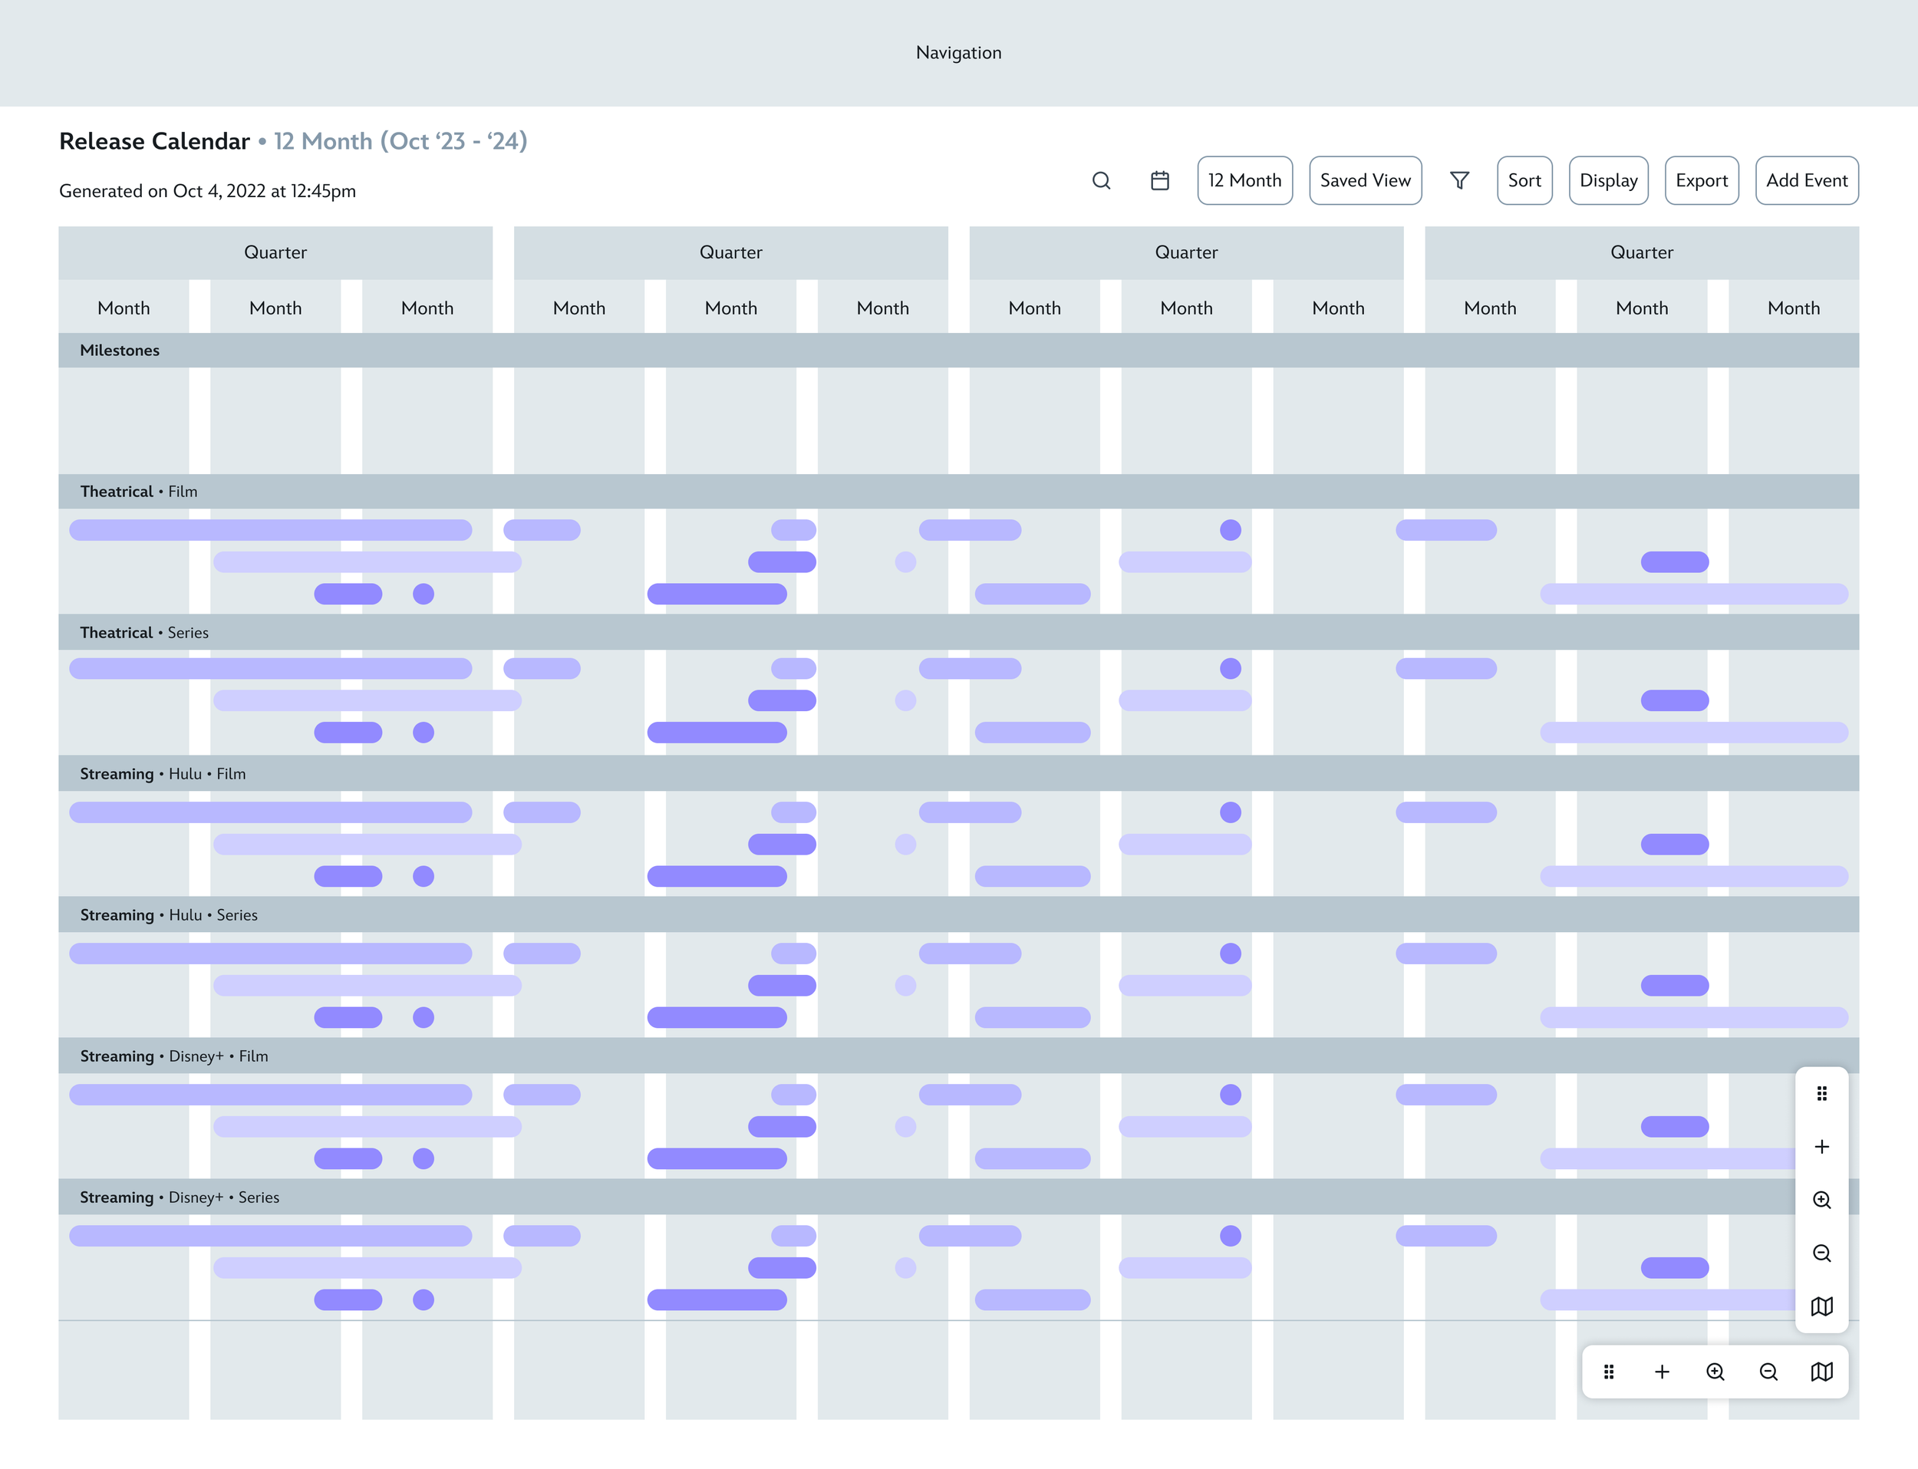
Task: Click the Export button
Action: (x=1701, y=181)
